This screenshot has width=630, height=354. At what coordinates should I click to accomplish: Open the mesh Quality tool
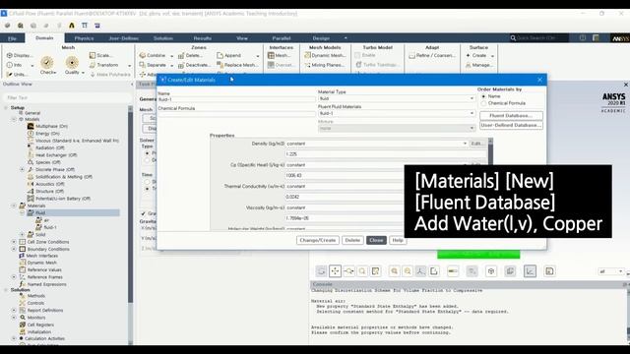coord(72,66)
